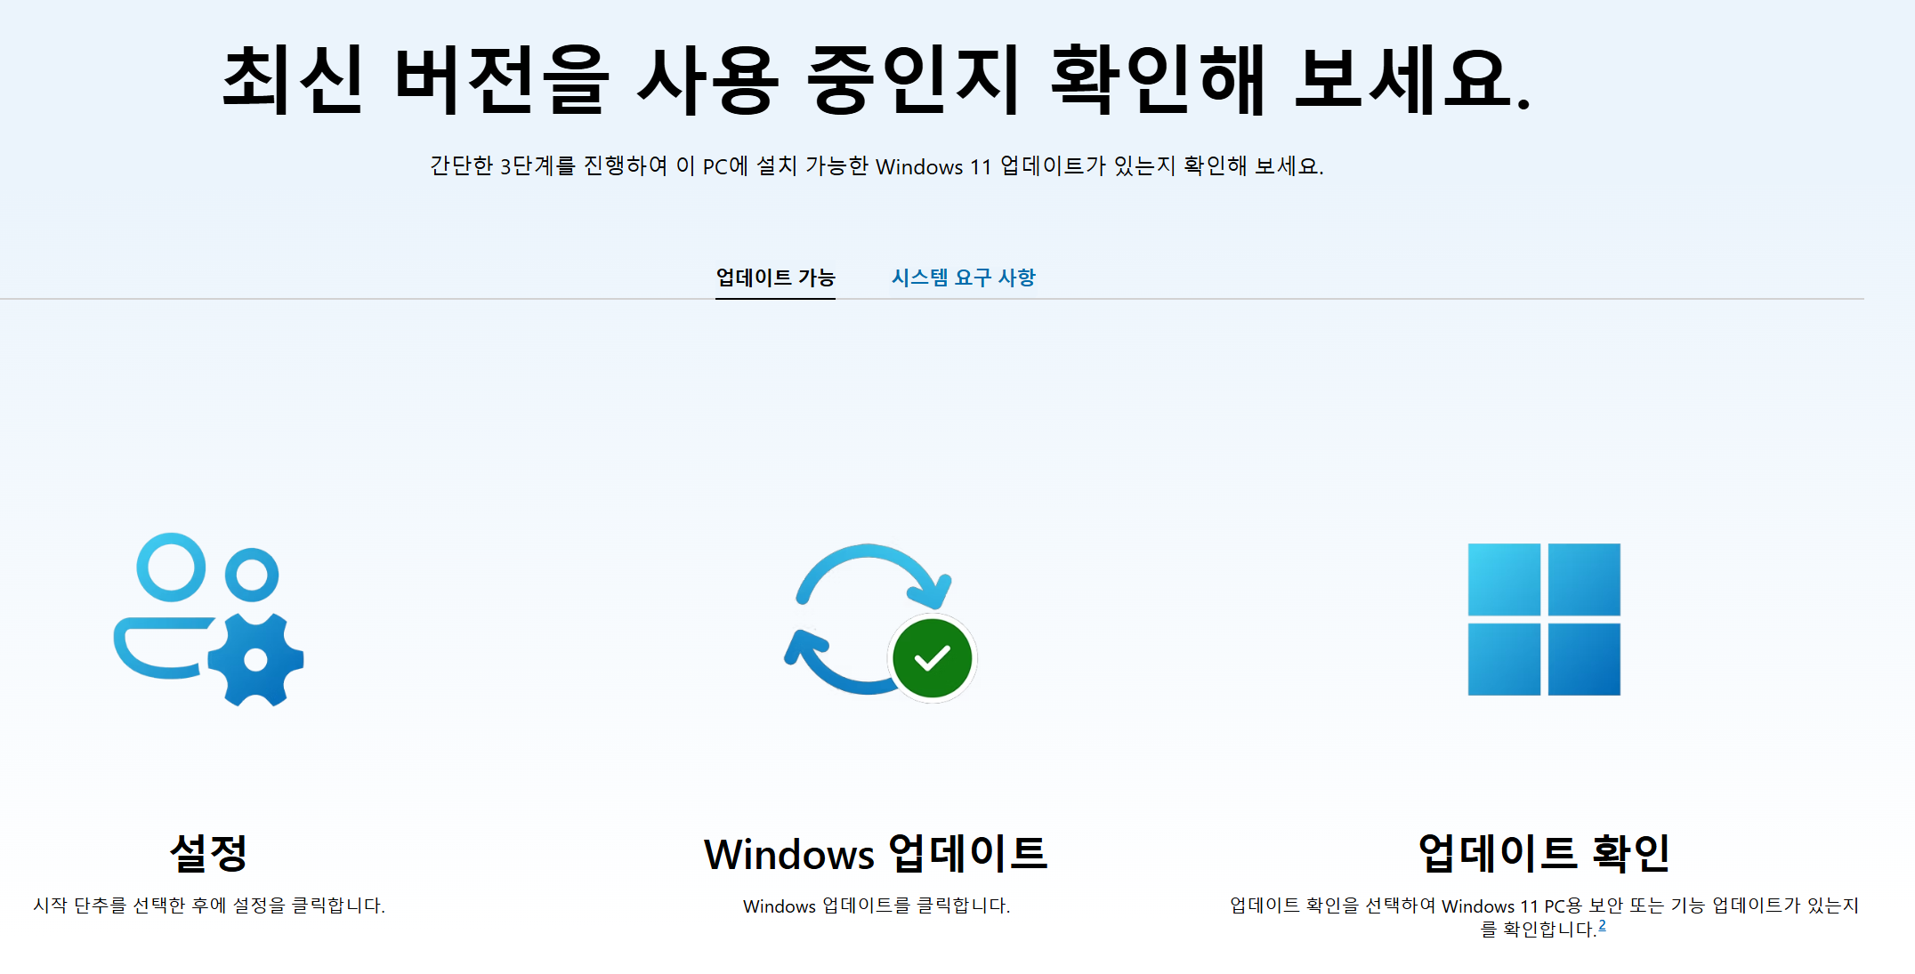Image resolution: width=1915 pixels, height=974 pixels.
Task: Click the green checkmark badge
Action: click(x=932, y=658)
